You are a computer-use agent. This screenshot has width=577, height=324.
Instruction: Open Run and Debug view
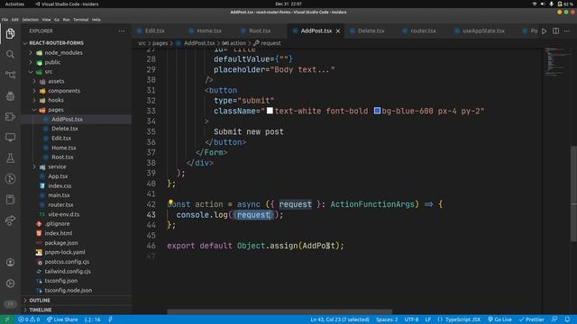tap(10, 96)
